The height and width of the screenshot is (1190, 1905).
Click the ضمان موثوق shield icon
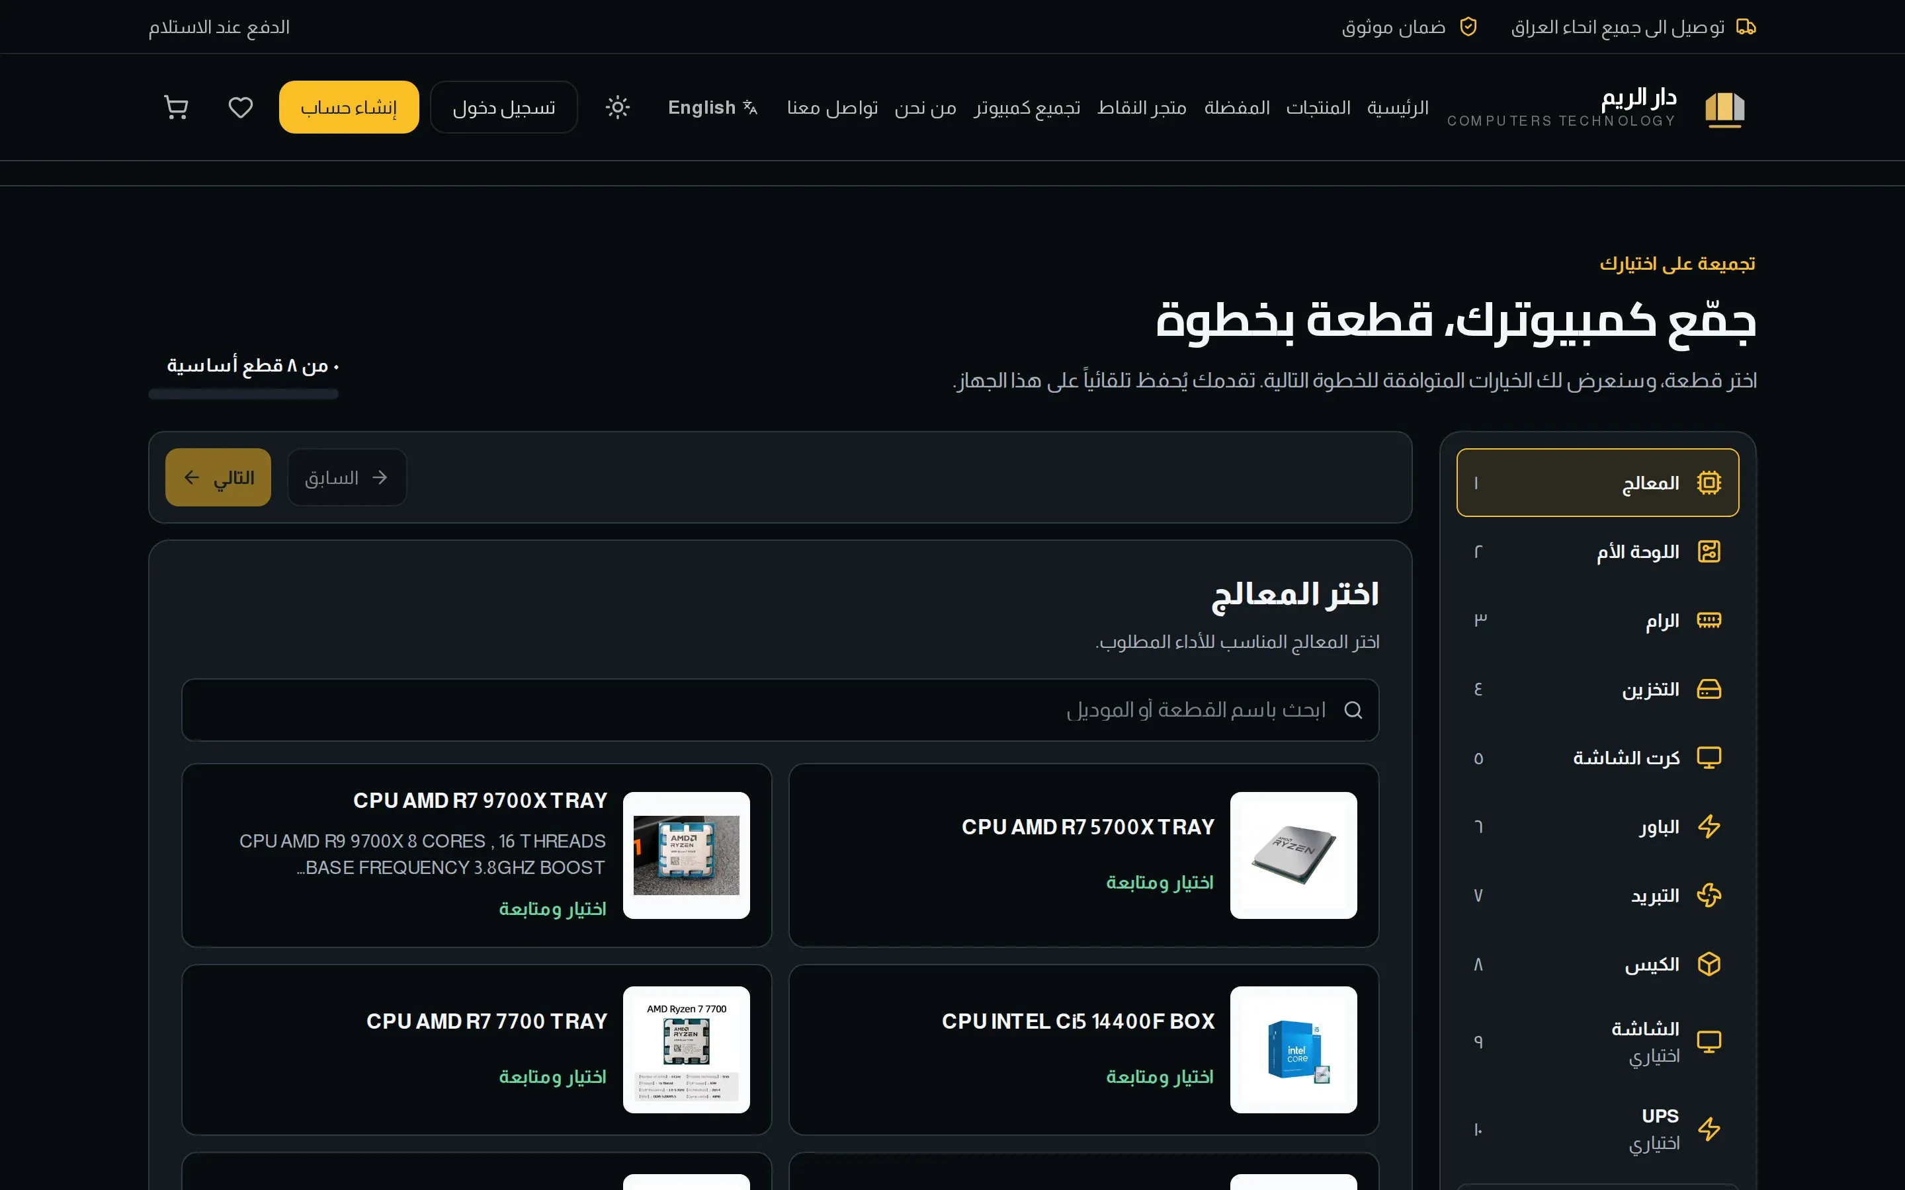point(1468,26)
